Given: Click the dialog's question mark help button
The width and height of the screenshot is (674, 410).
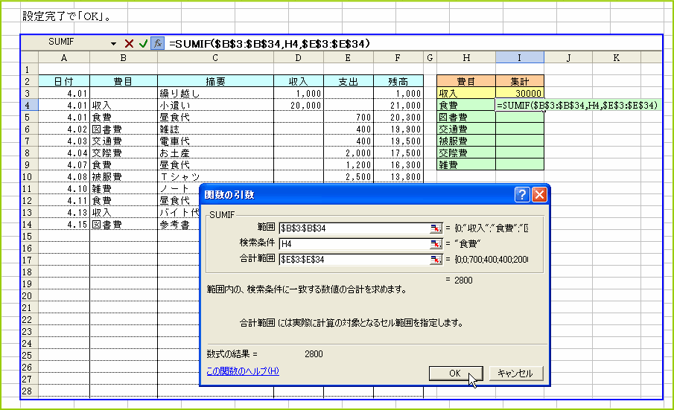Looking at the screenshot, I should pyautogui.click(x=523, y=195).
